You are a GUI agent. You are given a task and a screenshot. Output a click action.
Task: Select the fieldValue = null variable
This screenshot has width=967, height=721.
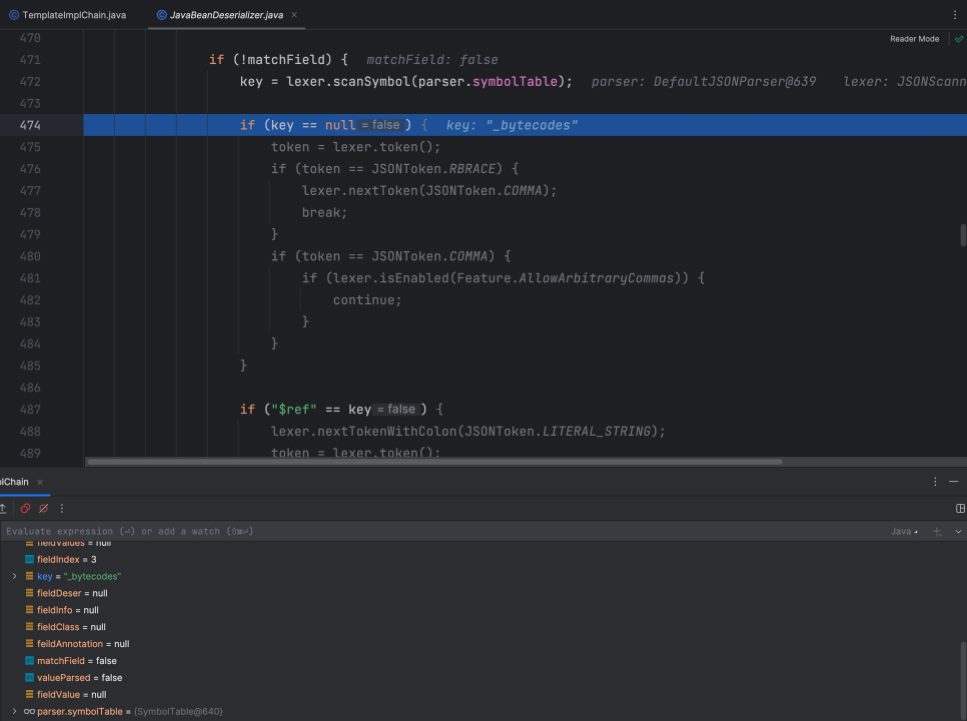click(72, 694)
